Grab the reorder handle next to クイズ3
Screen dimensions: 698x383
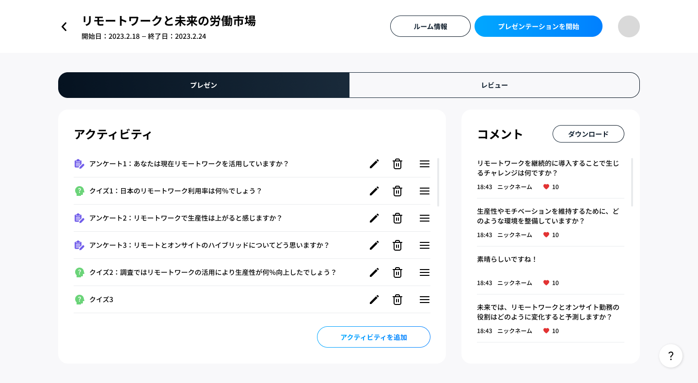coord(424,300)
